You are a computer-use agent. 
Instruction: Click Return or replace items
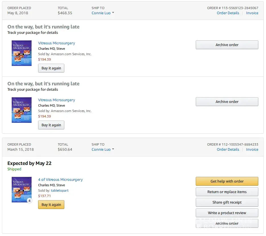click(227, 192)
